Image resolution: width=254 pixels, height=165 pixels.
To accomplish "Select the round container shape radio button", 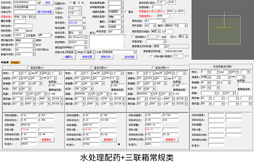I will (x=71, y=3).
